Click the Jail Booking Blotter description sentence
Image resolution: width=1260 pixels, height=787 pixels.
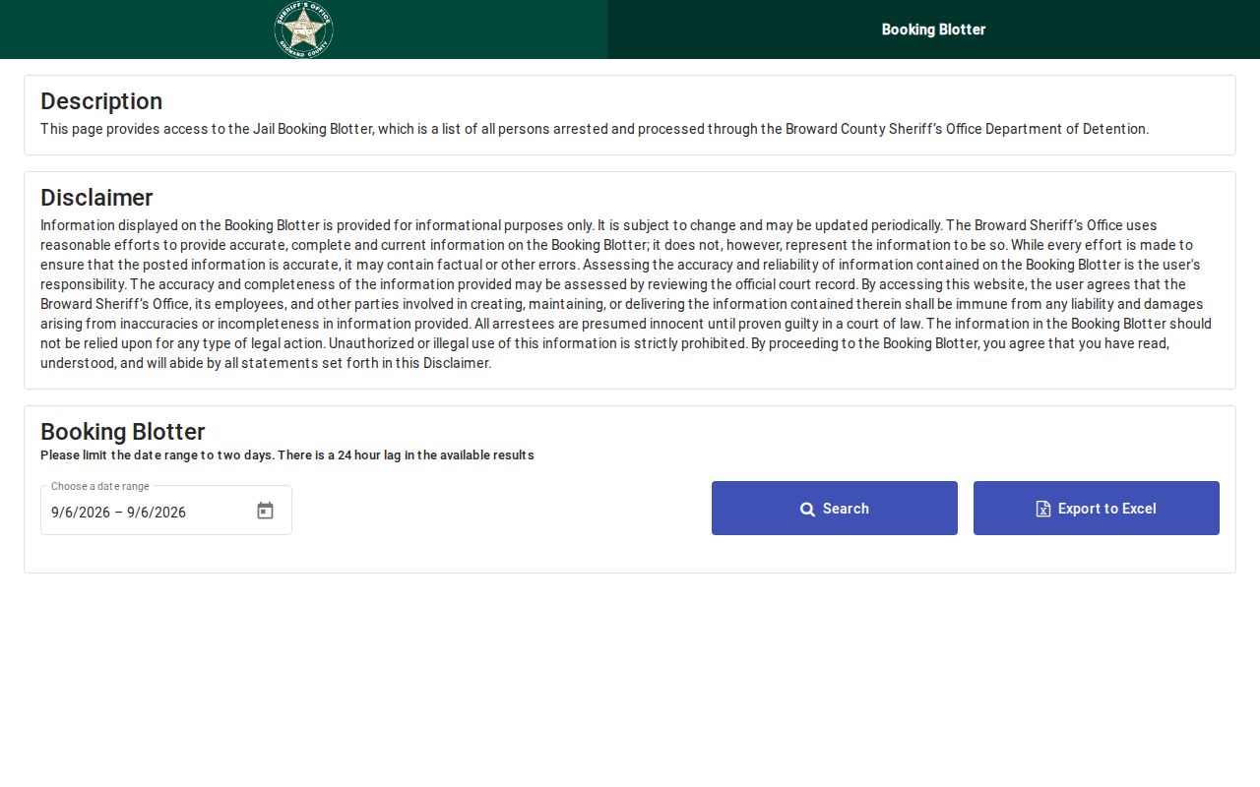pyautogui.click(x=595, y=129)
